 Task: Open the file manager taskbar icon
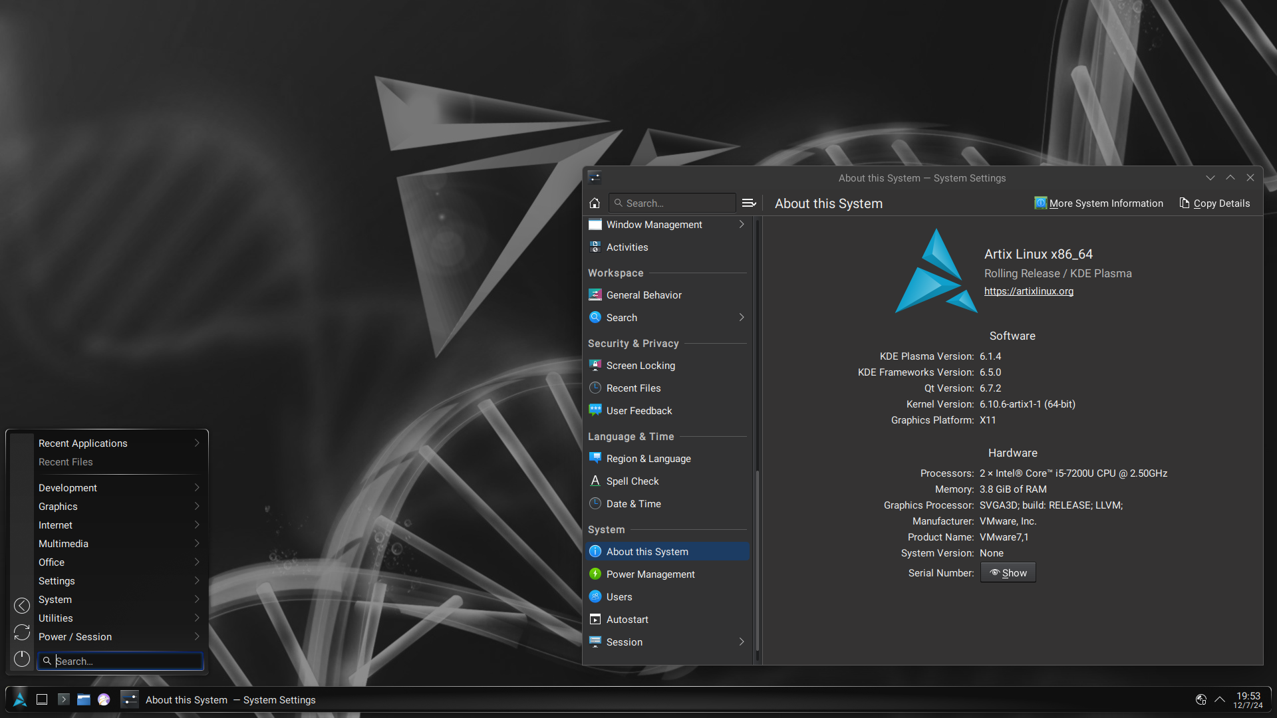[x=84, y=699]
